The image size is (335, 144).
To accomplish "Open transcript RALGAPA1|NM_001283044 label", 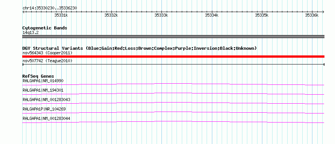I will tap(46, 118).
